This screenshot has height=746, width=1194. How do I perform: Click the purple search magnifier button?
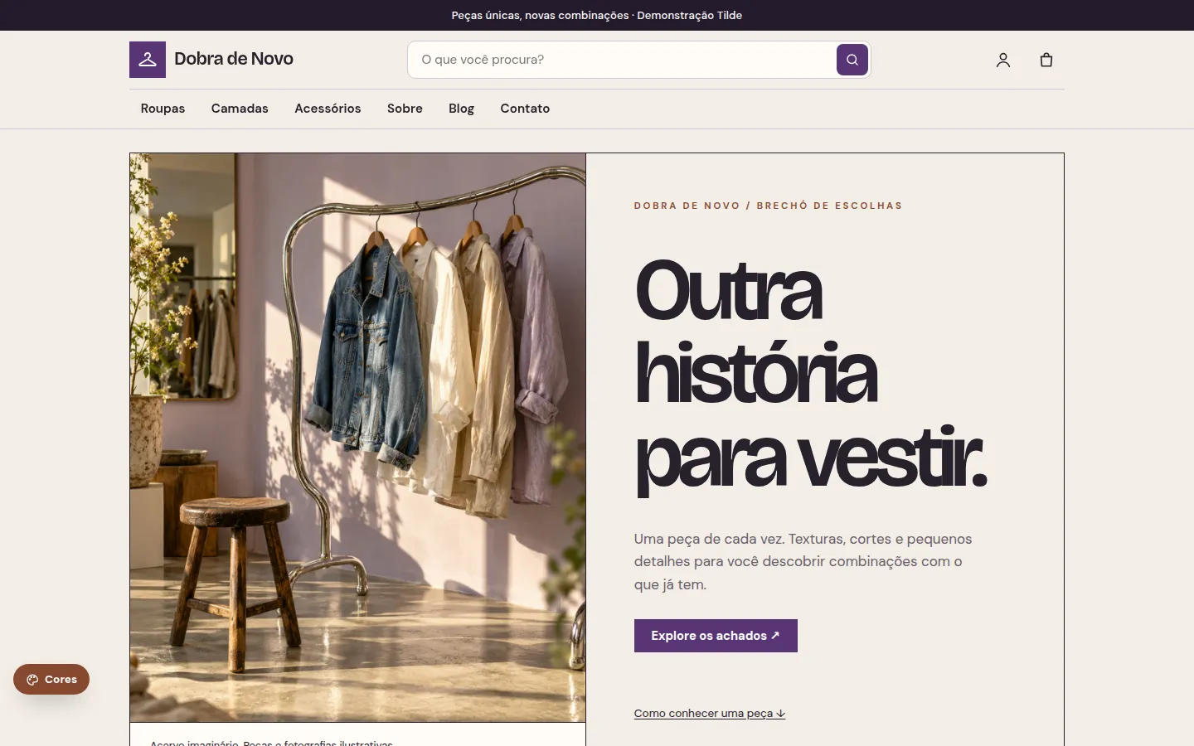point(852,60)
